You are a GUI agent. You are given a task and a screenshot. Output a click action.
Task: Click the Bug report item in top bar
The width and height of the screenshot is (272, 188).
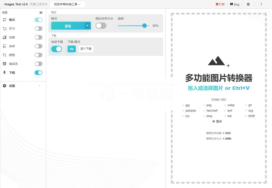(x=234, y=4)
